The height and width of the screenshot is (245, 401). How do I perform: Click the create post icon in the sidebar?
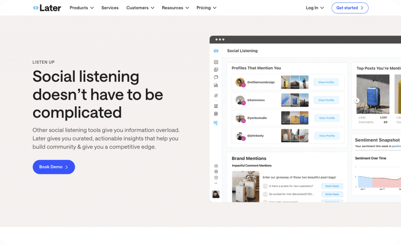point(216,106)
